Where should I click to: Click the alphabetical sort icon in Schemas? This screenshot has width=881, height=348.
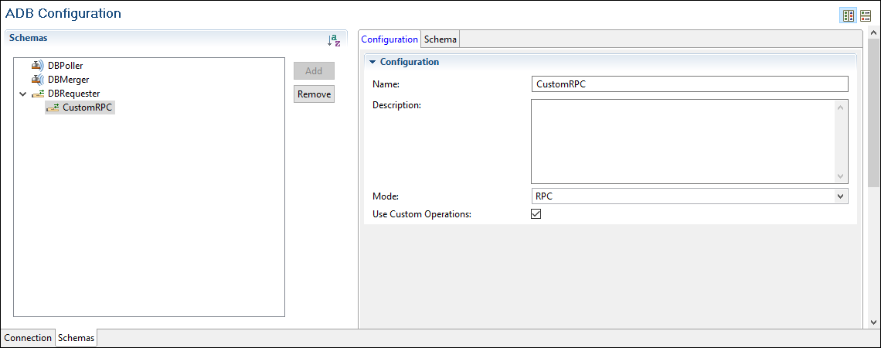334,41
